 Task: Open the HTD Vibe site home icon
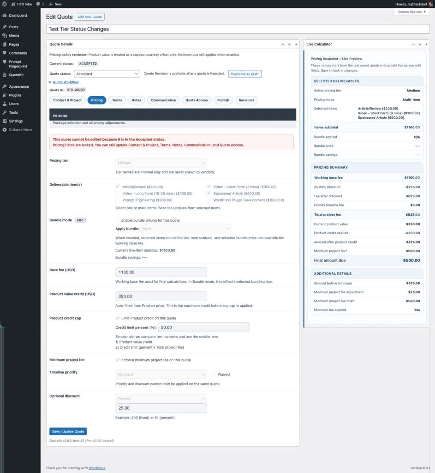(13, 4)
